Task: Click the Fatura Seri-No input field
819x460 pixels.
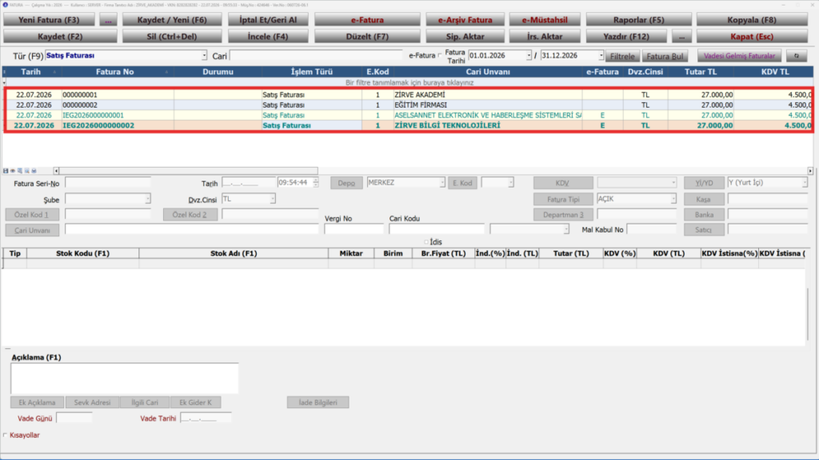Action: coord(108,183)
